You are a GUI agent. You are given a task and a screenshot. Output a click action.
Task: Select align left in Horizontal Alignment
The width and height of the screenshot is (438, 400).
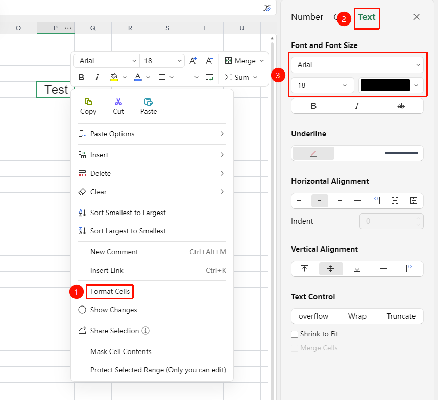300,201
